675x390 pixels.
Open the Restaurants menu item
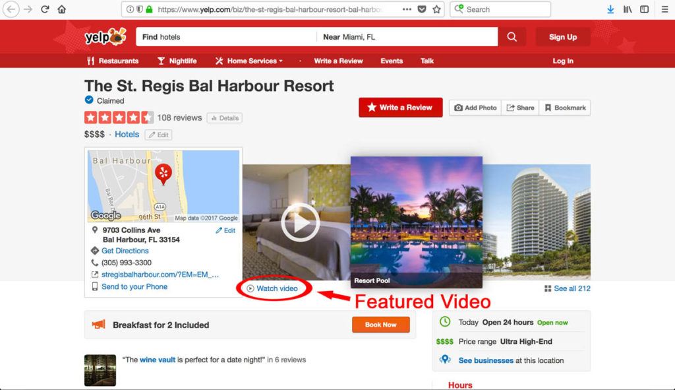point(113,61)
